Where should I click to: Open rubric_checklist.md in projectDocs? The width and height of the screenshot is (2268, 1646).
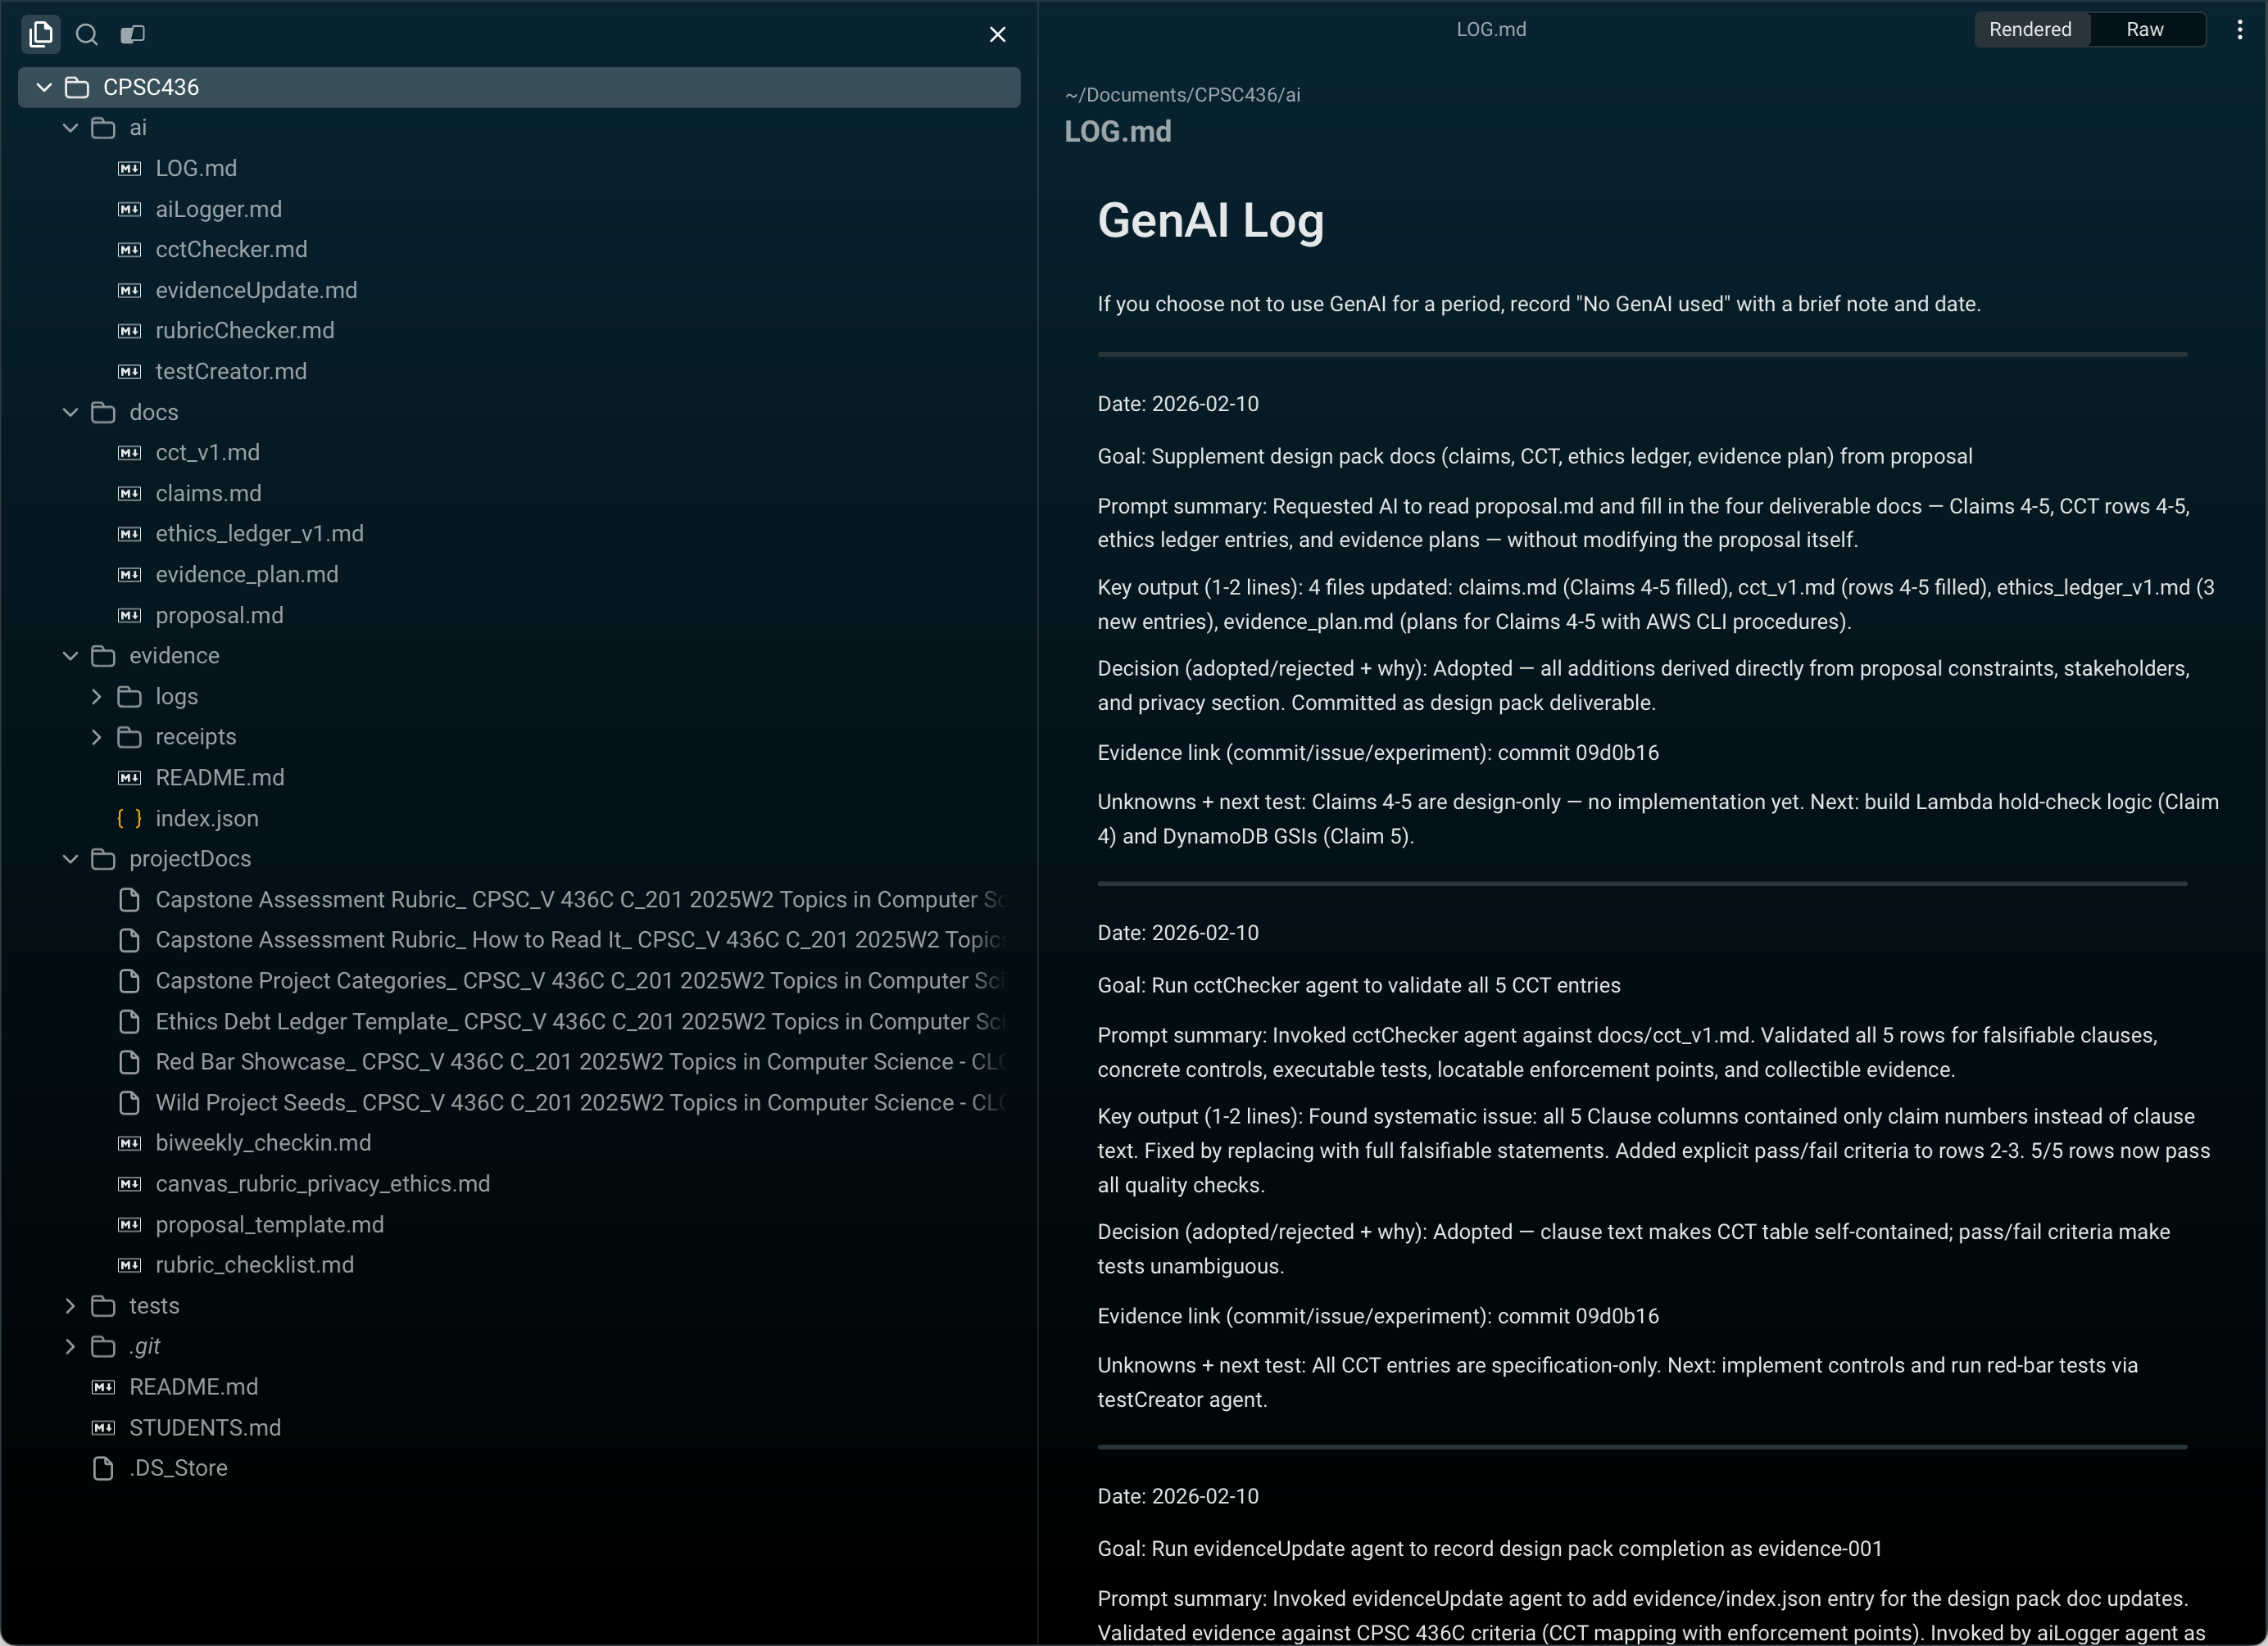pyautogui.click(x=253, y=1264)
